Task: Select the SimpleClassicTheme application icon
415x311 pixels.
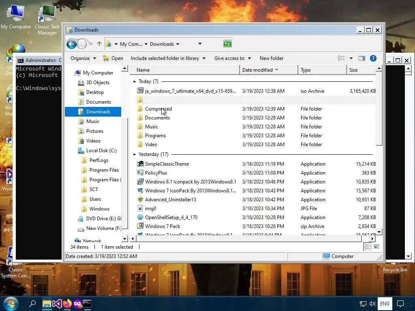Action: (x=140, y=164)
